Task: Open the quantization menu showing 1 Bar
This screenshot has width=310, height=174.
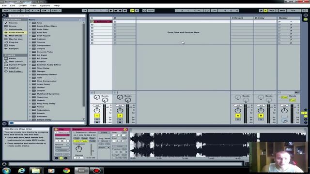Action: (56, 11)
